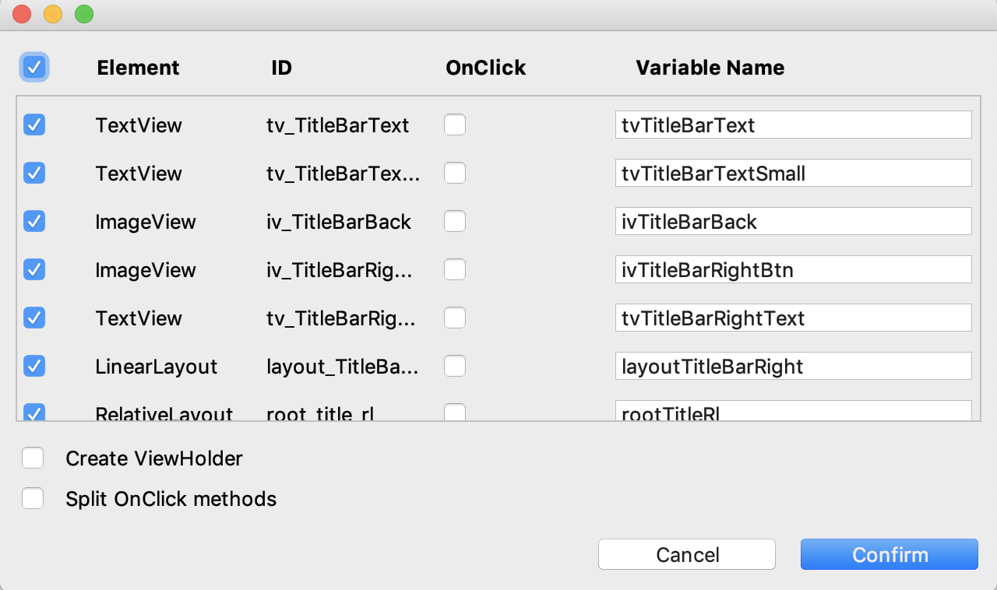Enable OnClick for tvTitleBarTextSmall row
Viewport: 997px width, 590px height.
click(x=455, y=173)
